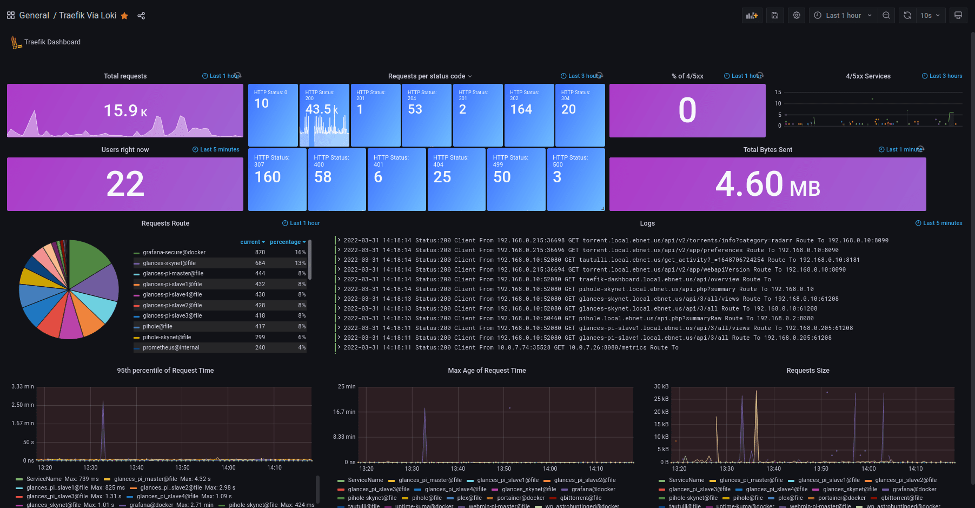Sort the legend by percentage column

tap(288, 242)
